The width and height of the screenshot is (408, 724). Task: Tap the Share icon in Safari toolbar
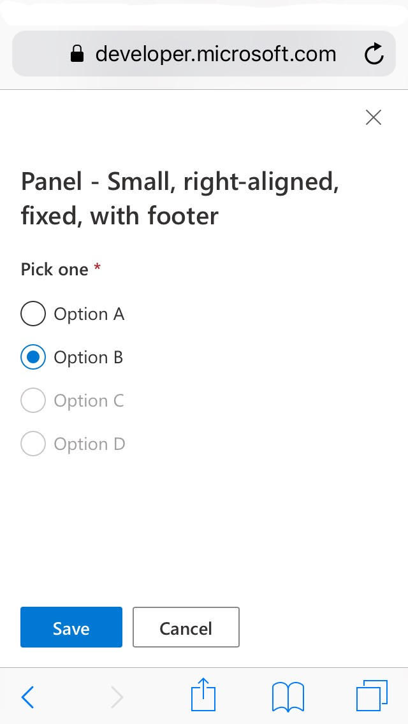click(x=203, y=695)
